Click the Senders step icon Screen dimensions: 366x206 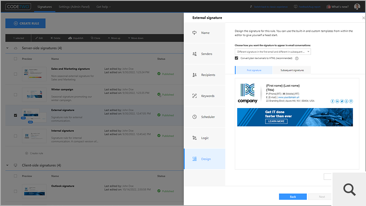click(x=194, y=54)
